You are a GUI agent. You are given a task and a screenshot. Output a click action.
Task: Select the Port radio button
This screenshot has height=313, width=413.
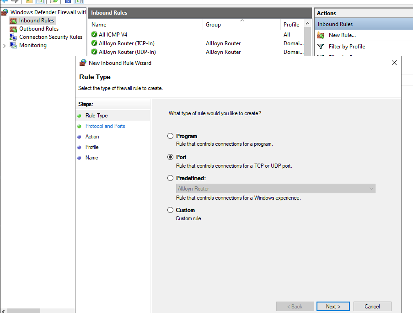171,157
